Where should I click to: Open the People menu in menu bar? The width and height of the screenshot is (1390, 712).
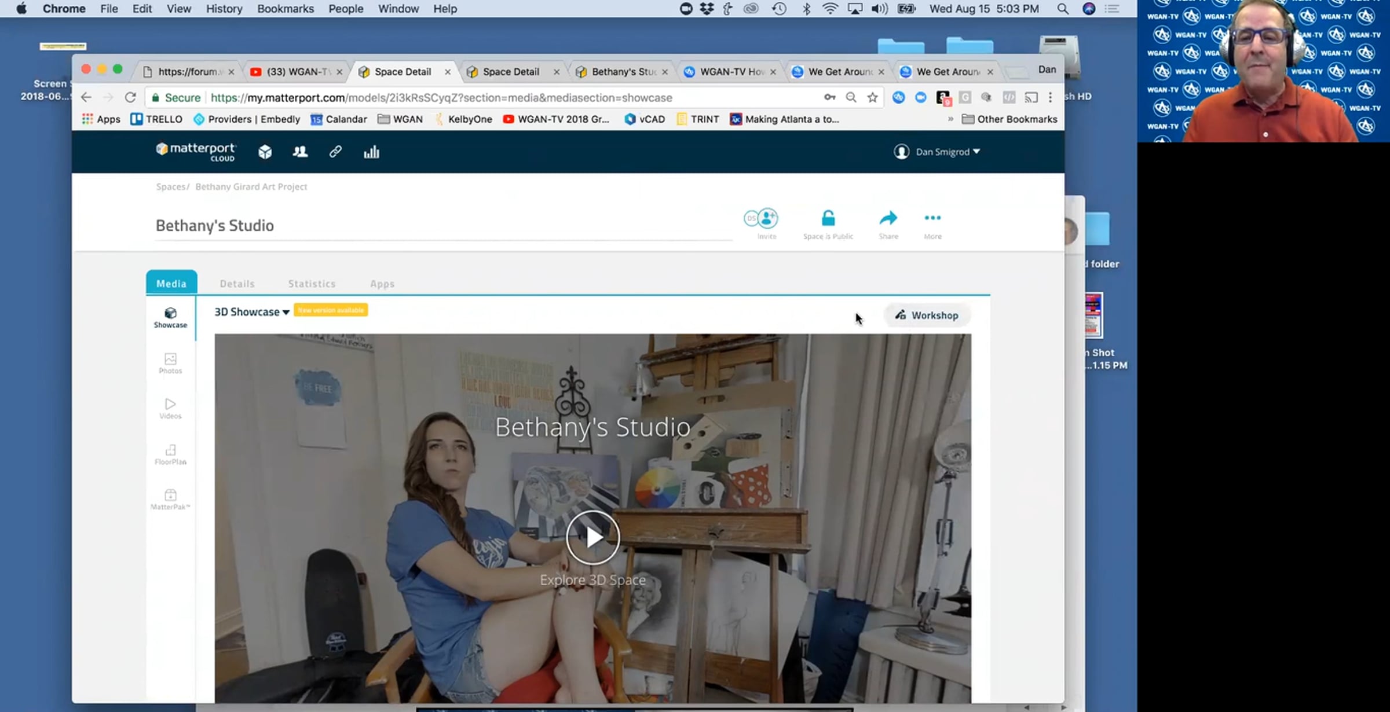tap(346, 9)
